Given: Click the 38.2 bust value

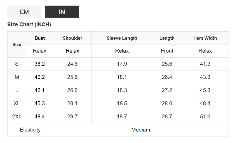Looking at the screenshot, I should [40, 64].
